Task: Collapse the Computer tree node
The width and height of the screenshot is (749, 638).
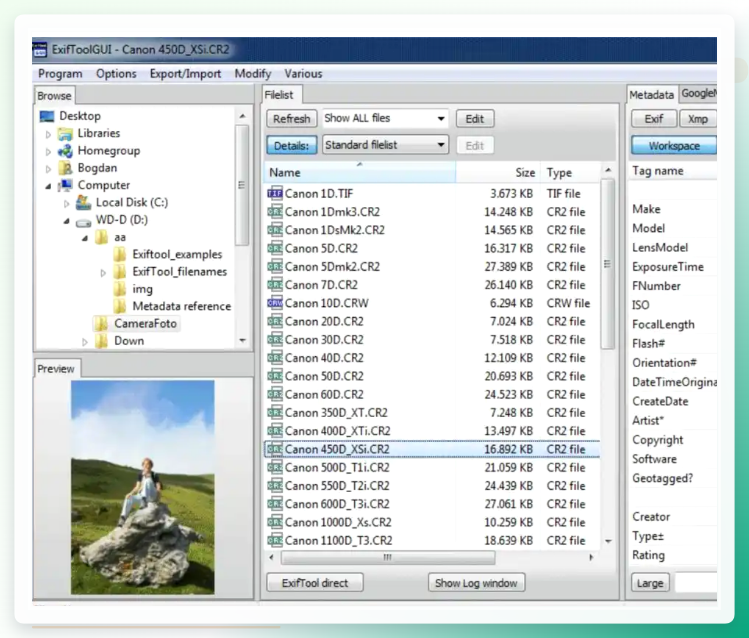Action: 48,186
